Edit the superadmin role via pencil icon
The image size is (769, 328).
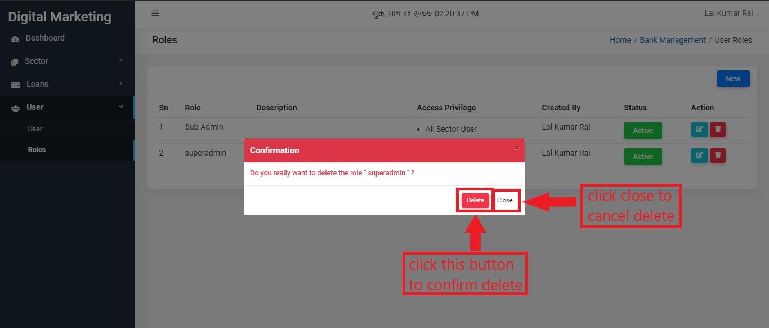(x=699, y=155)
